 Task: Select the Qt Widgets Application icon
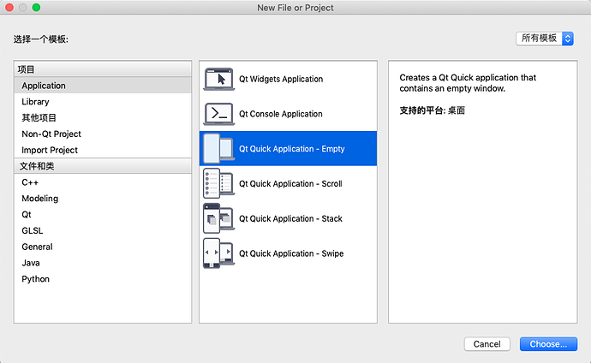click(x=219, y=79)
